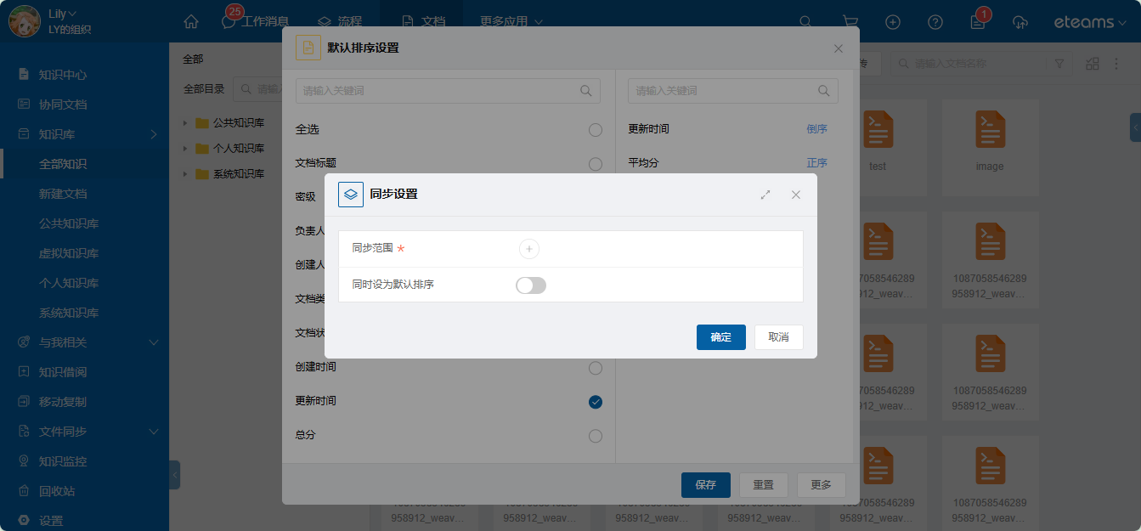
Task: Confirm with the 确定 button
Action: (720, 337)
